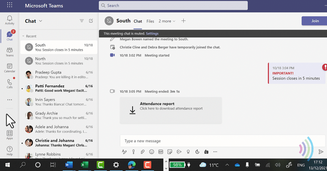Open the emoji picker
The height and width of the screenshot is (171, 327).
[152, 152]
